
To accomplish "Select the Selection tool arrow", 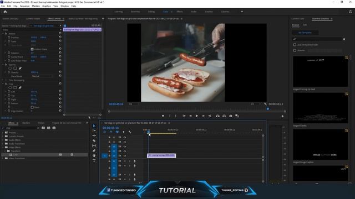I will pyautogui.click(x=94, y=126).
